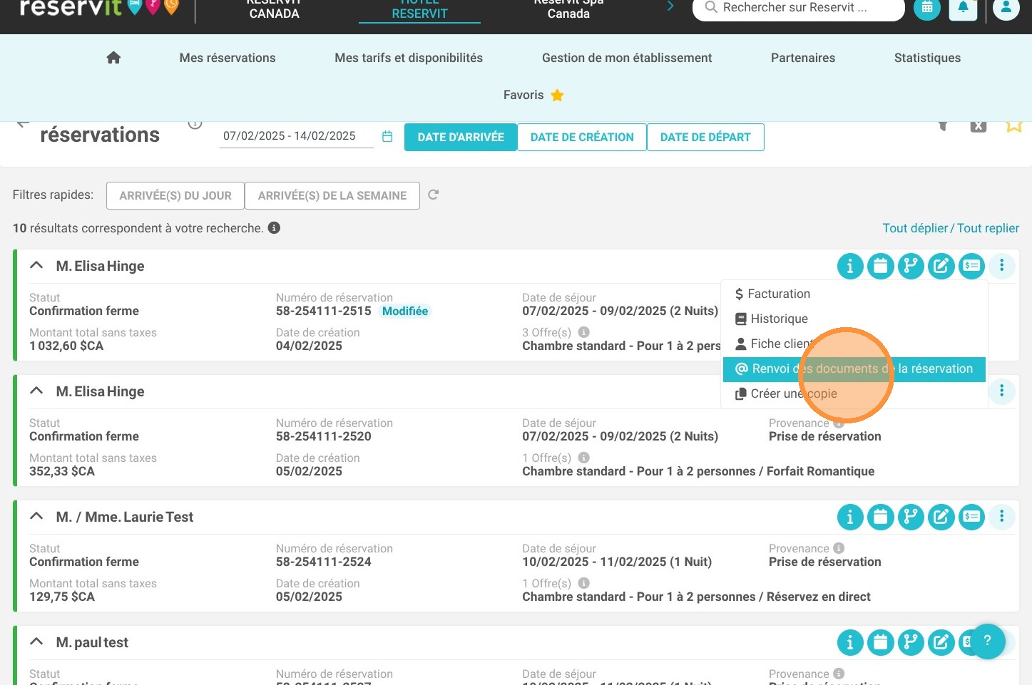Image resolution: width=1032 pixels, height=685 pixels.
Task: Select Historique from the menu
Action: pyautogui.click(x=854, y=319)
